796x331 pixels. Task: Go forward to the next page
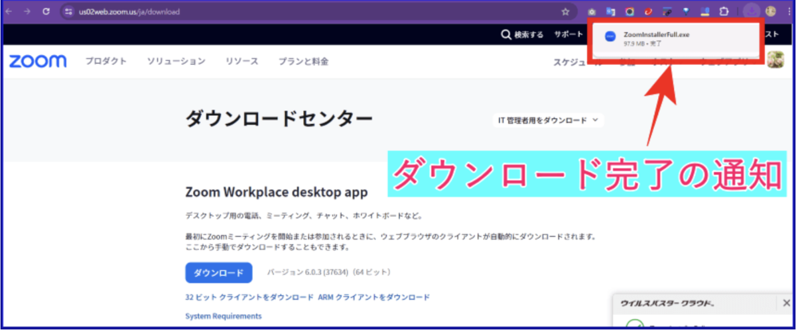pyautogui.click(x=27, y=11)
